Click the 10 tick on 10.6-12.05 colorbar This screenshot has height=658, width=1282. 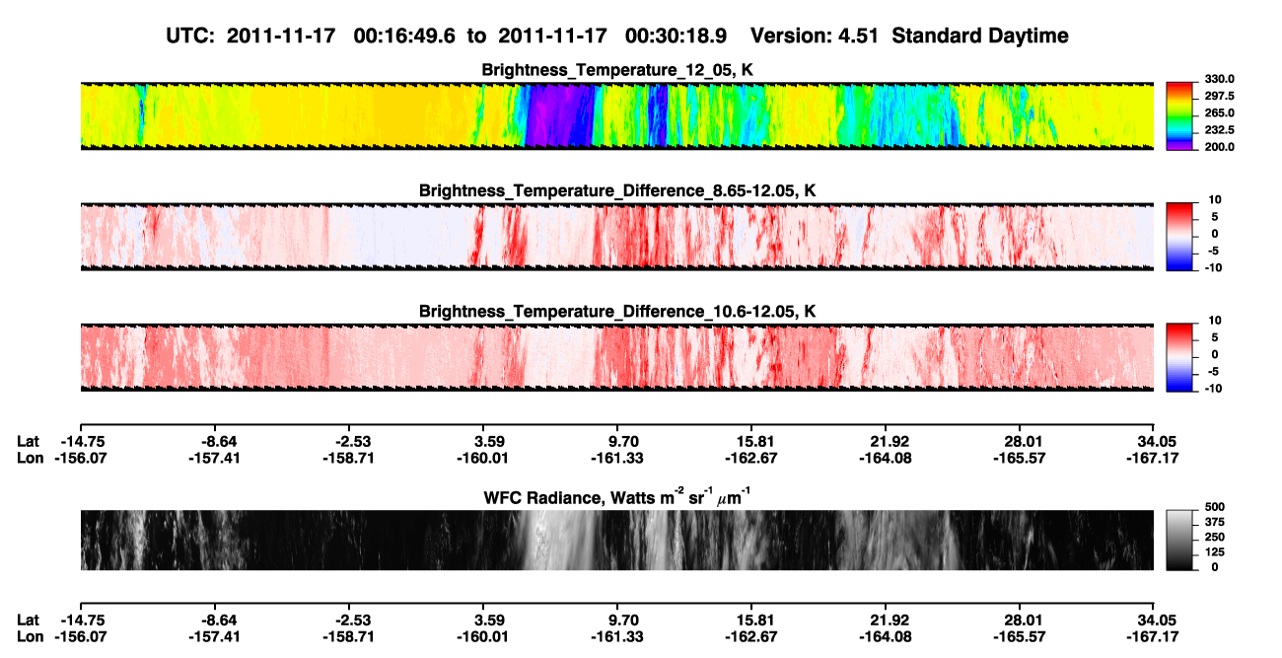pyautogui.click(x=1214, y=321)
